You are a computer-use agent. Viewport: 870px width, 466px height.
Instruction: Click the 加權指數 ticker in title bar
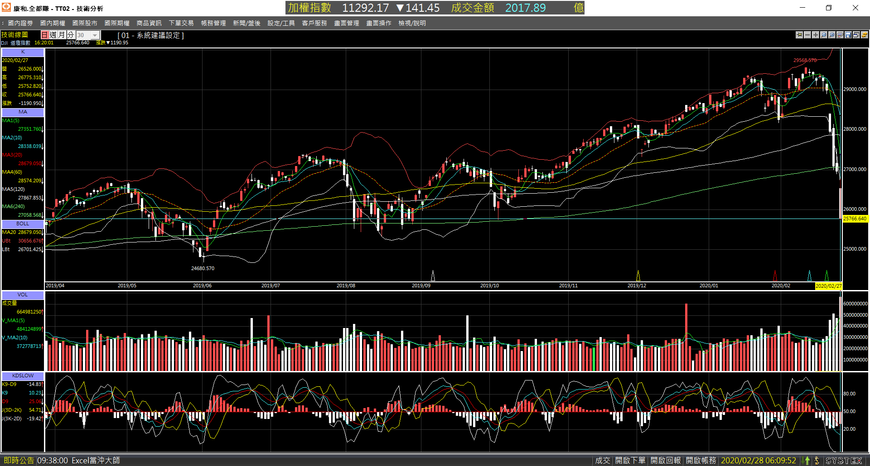[310, 8]
